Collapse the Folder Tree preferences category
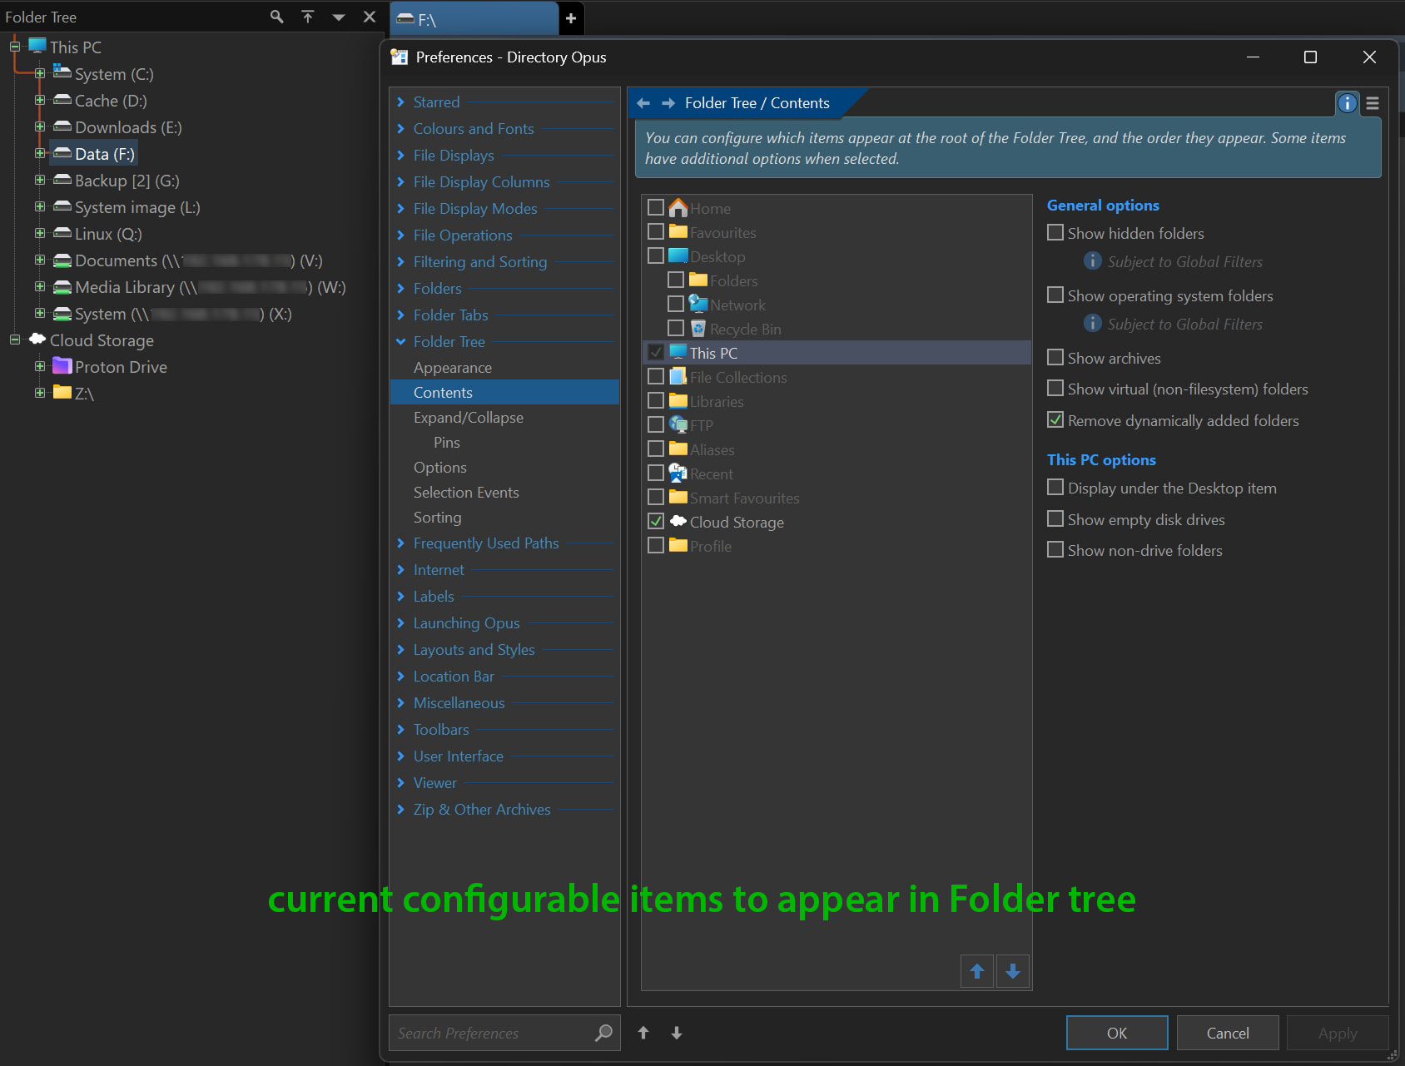This screenshot has height=1066, width=1405. click(400, 342)
